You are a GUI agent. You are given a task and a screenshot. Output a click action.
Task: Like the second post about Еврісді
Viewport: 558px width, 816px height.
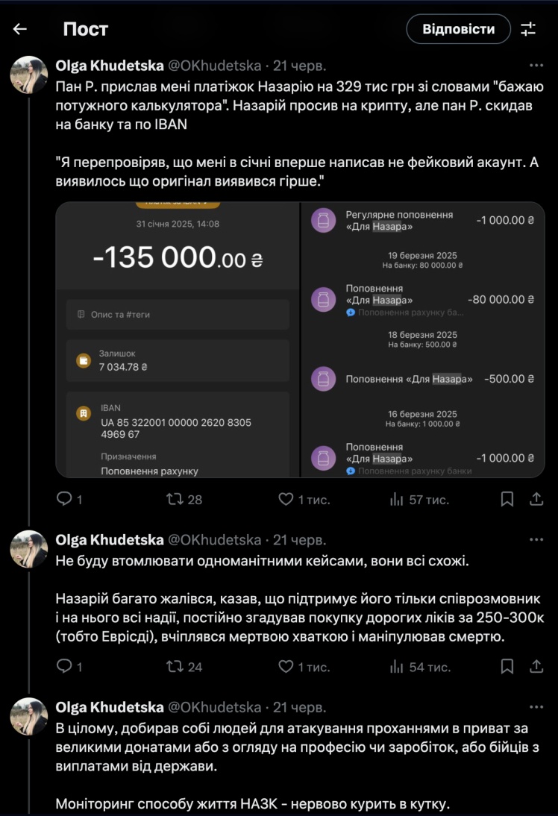[x=286, y=666]
